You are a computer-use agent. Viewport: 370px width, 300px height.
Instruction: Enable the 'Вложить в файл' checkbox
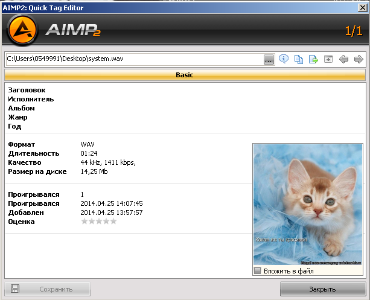tap(258, 270)
